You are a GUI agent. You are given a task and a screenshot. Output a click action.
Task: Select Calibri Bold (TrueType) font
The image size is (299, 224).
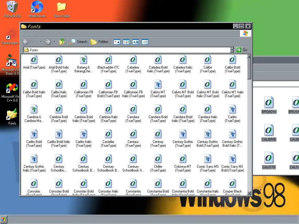click(x=232, y=64)
